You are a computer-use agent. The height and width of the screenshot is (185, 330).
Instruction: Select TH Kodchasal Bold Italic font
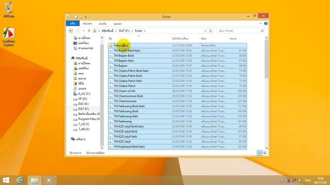point(177,146)
